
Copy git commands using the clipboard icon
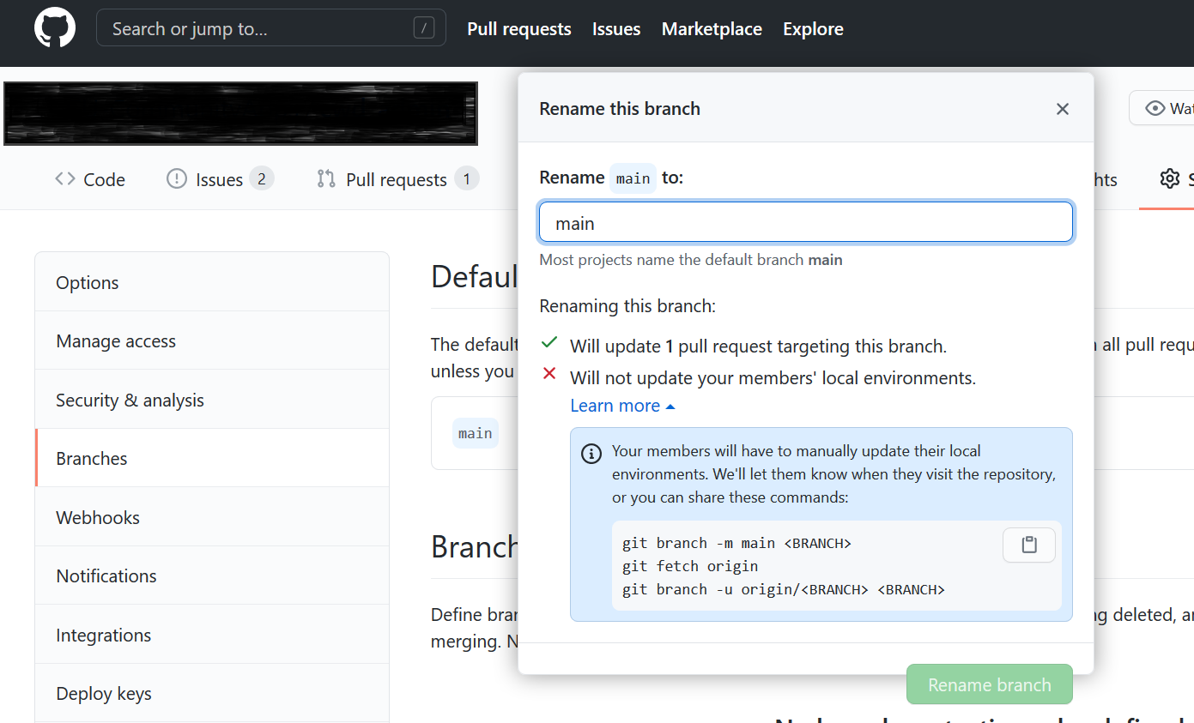coord(1028,545)
